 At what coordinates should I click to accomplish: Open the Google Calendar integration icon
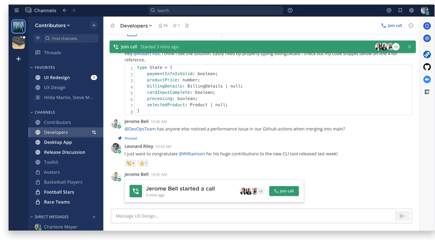tap(427, 91)
